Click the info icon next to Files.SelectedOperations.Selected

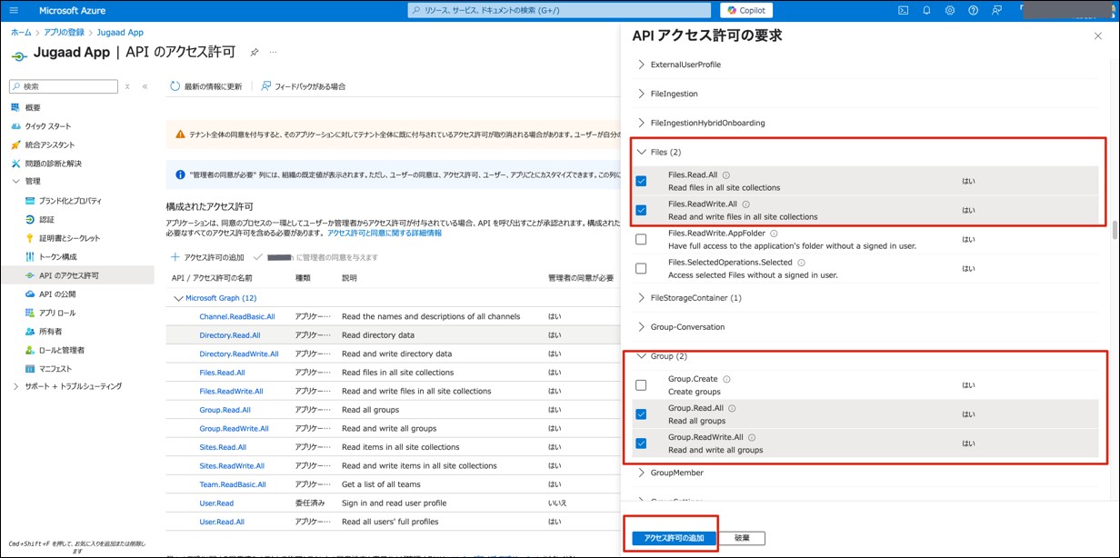click(x=803, y=263)
